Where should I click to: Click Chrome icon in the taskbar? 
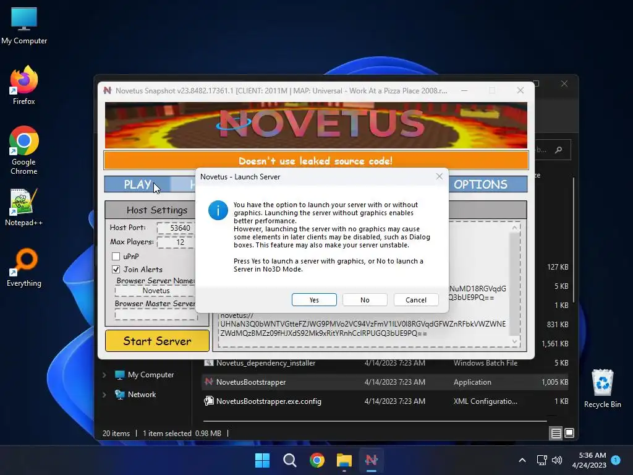(317, 460)
